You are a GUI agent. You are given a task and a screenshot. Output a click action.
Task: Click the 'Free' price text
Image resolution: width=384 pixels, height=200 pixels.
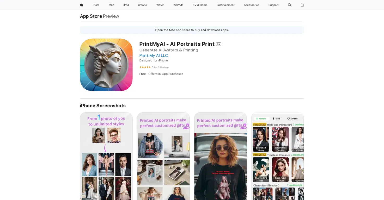point(143,74)
